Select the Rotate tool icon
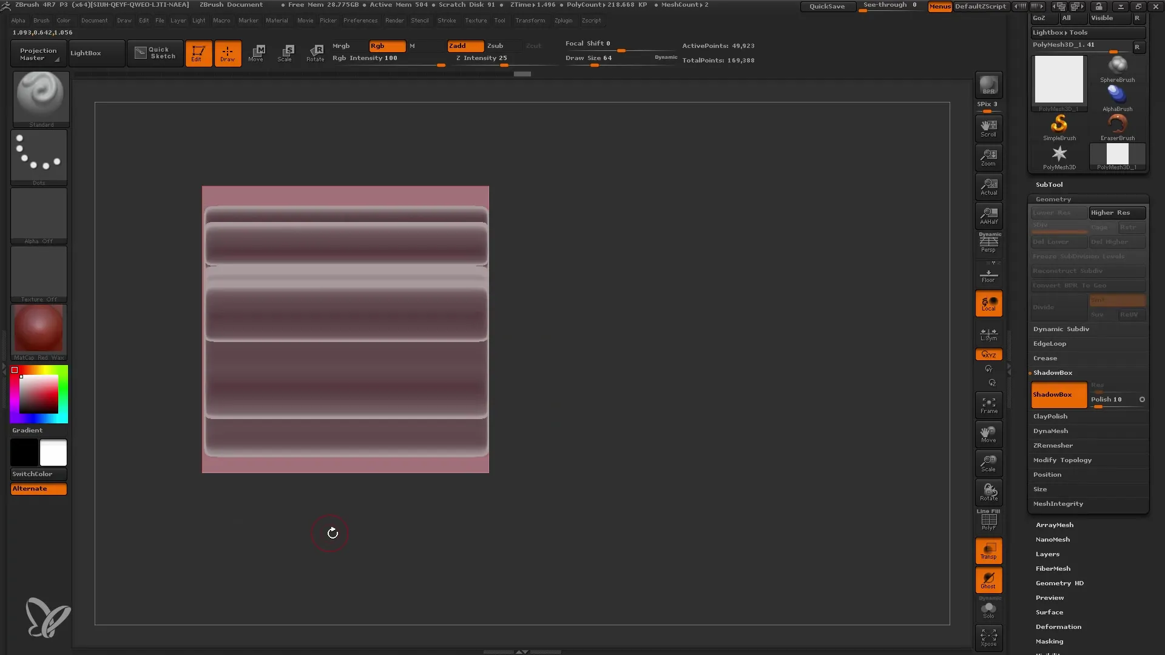 [316, 52]
